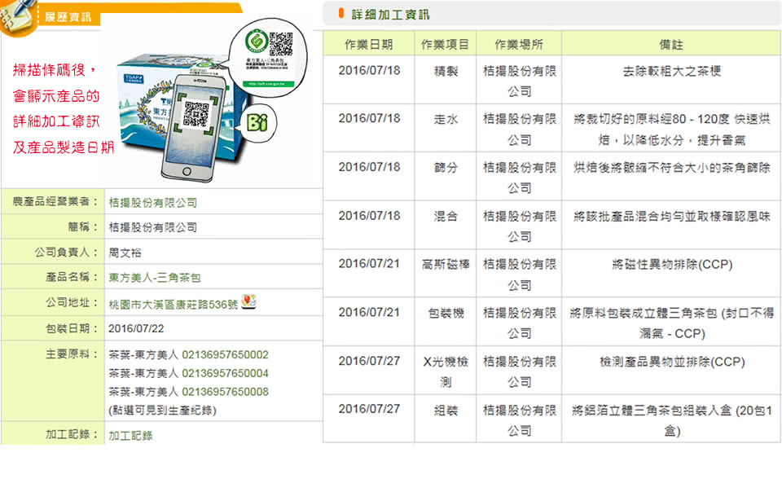Click the 2016/07/27 date in the 組裝 row
Screen dimensions: 782x492
[369, 409]
